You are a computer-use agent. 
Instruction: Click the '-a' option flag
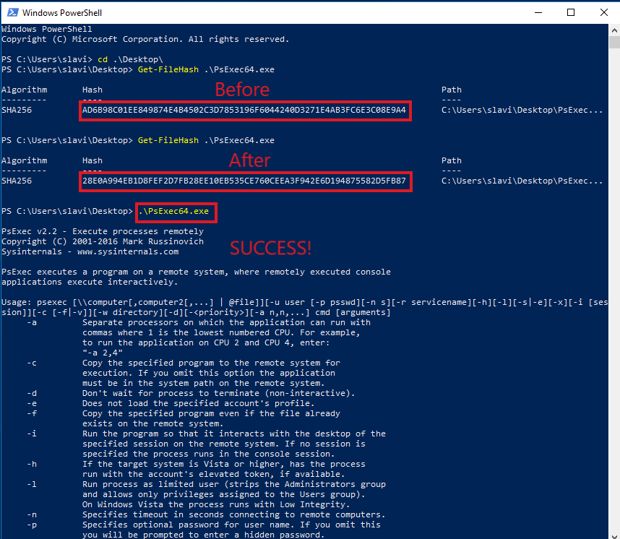click(x=32, y=322)
